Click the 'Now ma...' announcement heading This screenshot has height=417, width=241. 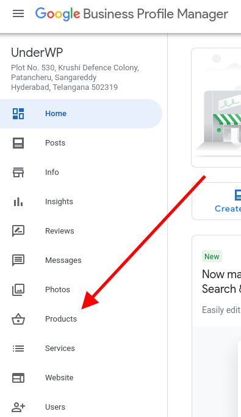coord(221,282)
